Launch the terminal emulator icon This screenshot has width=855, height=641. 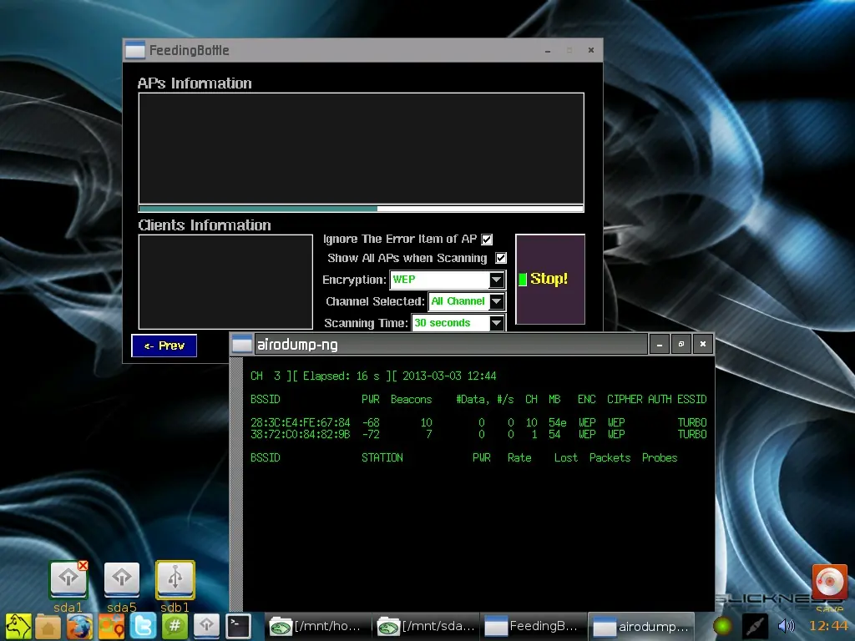tap(238, 626)
